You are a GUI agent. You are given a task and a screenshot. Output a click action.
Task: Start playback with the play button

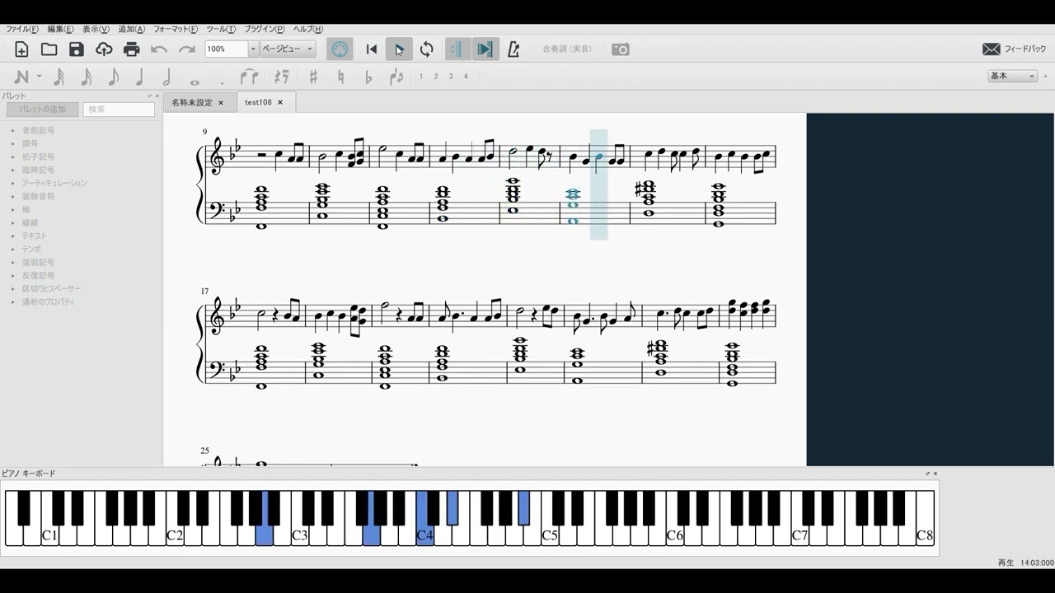pos(399,49)
